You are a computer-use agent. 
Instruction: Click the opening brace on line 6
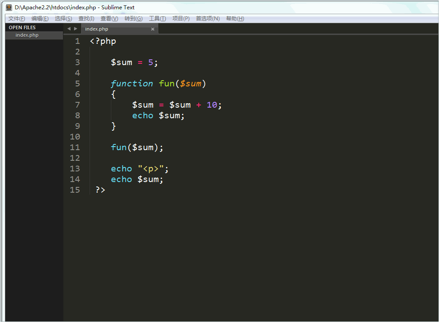tap(114, 94)
